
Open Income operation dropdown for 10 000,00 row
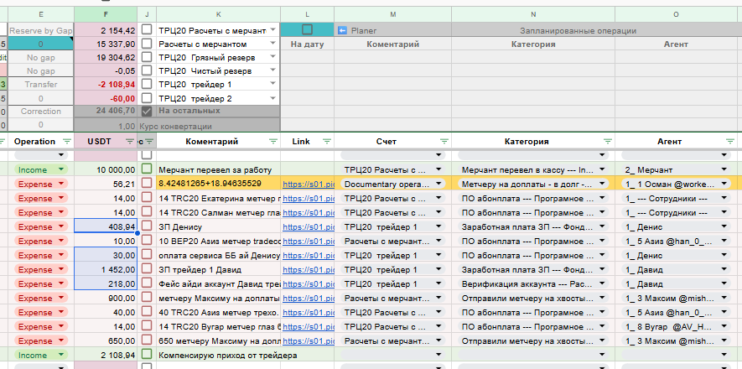pyautogui.click(x=60, y=169)
